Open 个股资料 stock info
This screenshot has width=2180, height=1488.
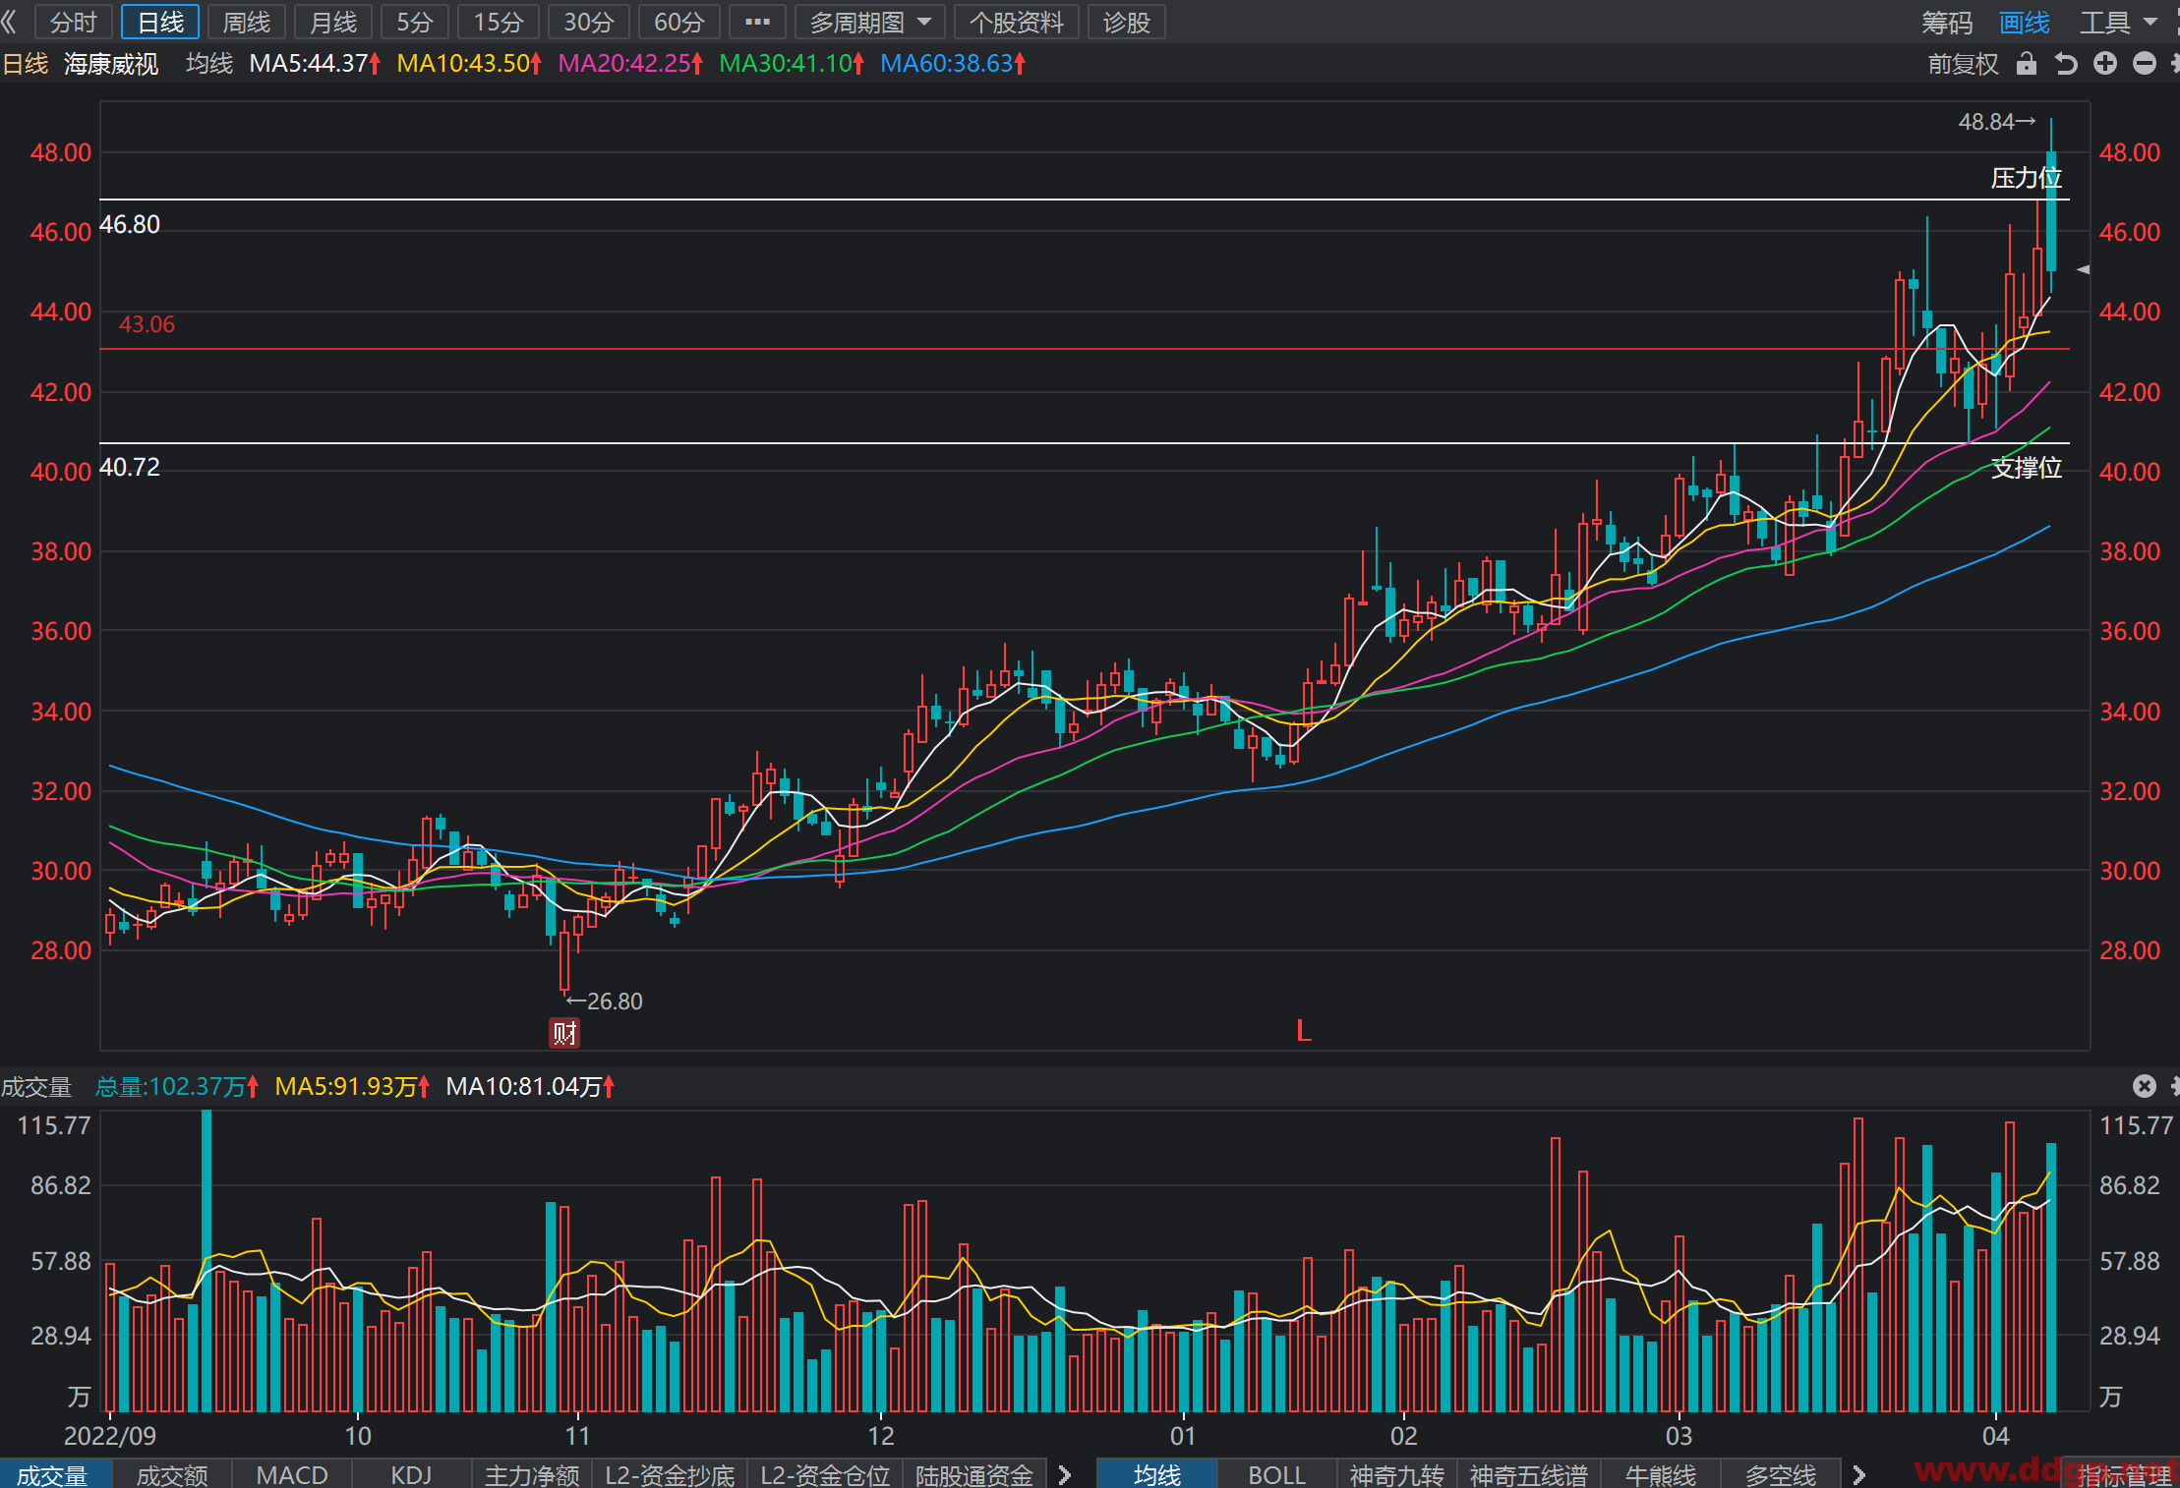click(1017, 22)
